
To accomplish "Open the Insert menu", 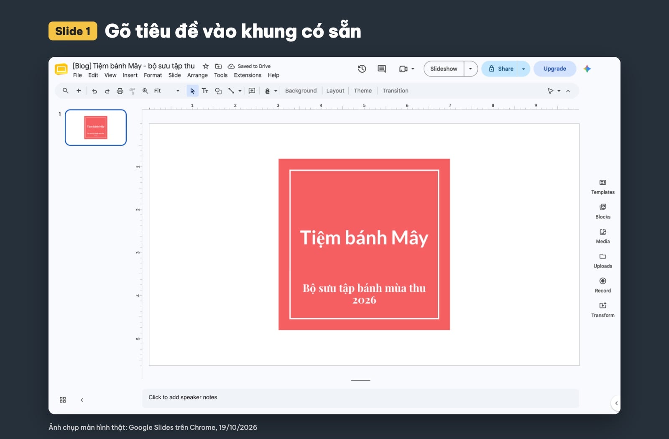I will pos(130,75).
